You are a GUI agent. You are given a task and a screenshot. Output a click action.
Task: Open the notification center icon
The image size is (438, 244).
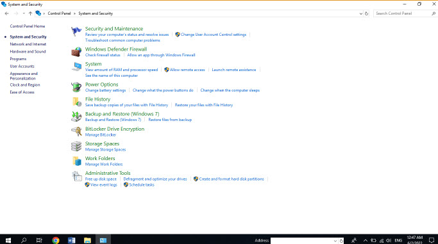[432, 240]
